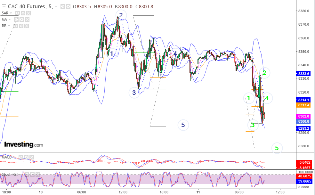Image resolution: width=315 pixels, height=195 pixels.
Task: Select the CAC 40 Futures, 5 title text
Action: (30, 7)
